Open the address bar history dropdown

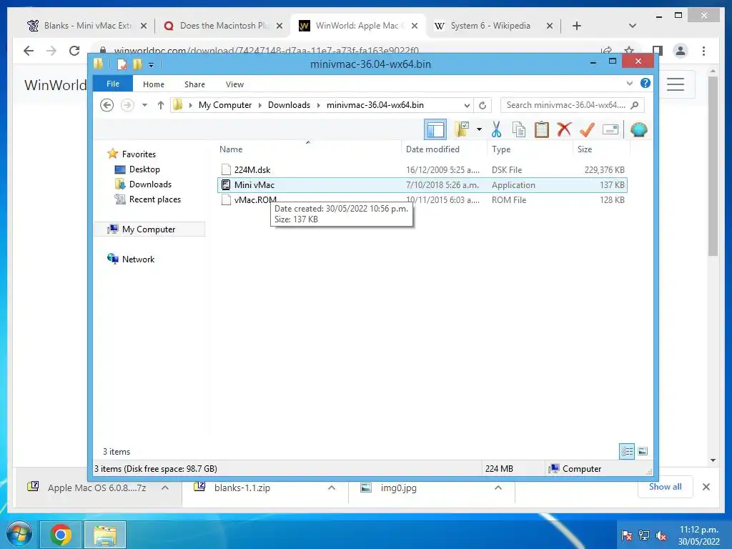467,106
